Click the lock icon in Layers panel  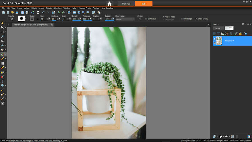point(240,34)
